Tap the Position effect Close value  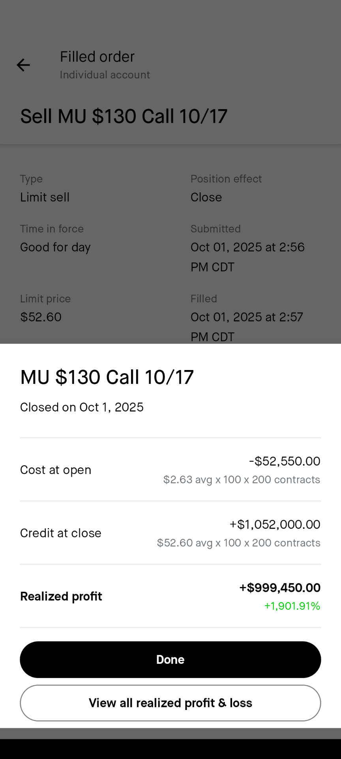[206, 197]
